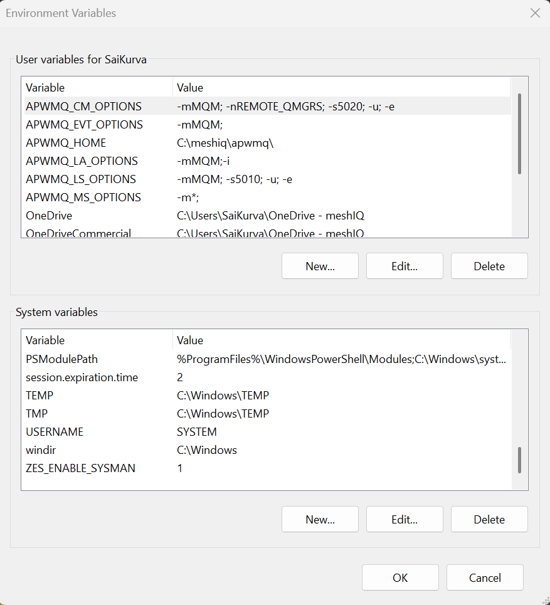Select the APWMQ_CM_OPTIONS user variable
The width and height of the screenshot is (550, 605).
tap(83, 107)
